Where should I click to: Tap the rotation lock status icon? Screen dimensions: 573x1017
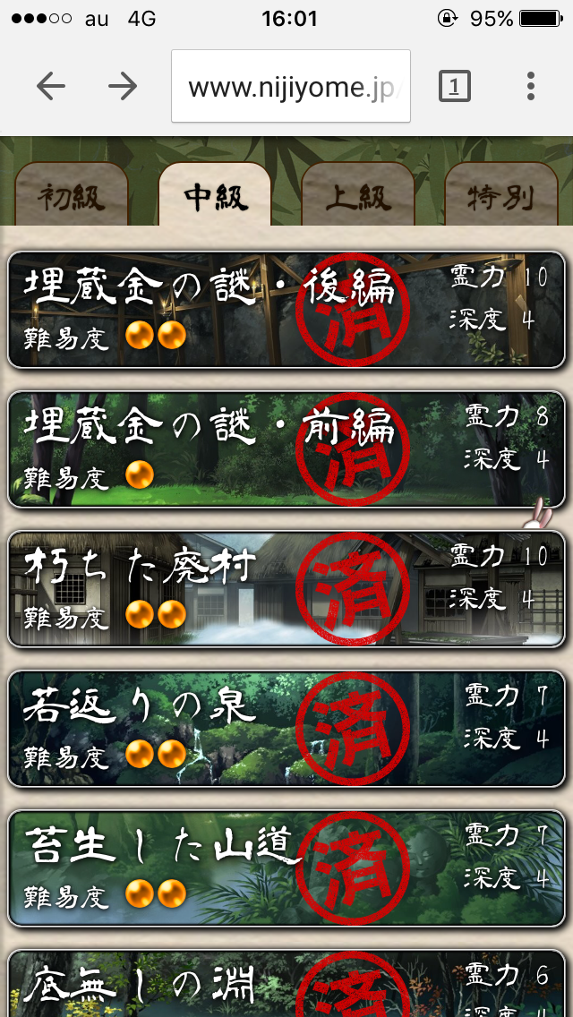[x=447, y=19]
